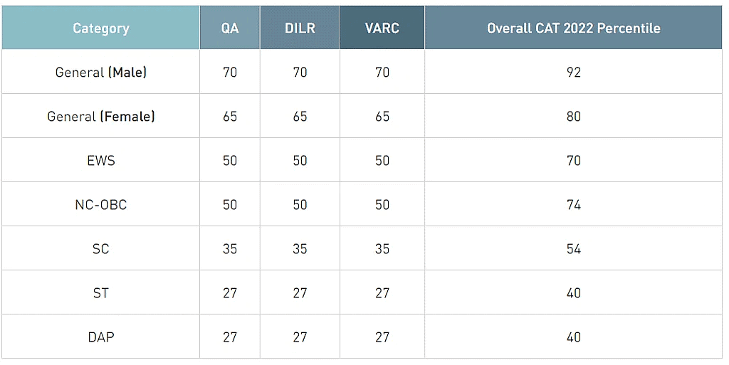Click the ST category cell
This screenshot has height=365, width=729.
coord(101,292)
